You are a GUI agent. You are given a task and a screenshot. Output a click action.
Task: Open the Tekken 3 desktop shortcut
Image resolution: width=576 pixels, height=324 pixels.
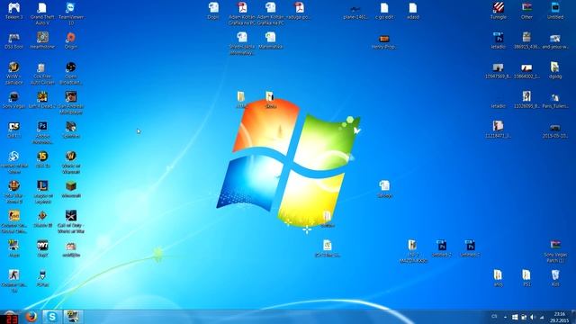(14, 11)
